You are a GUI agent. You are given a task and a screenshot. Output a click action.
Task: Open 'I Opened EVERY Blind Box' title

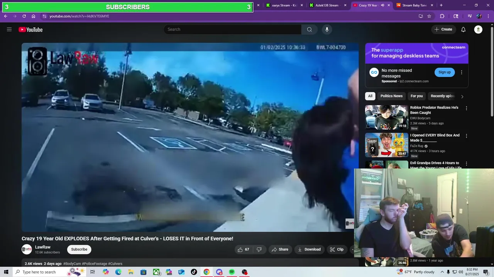(435, 138)
